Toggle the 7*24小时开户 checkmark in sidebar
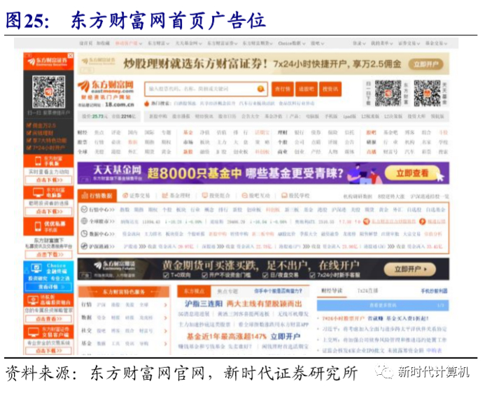This screenshot has width=485, height=393. pyautogui.click(x=29, y=148)
